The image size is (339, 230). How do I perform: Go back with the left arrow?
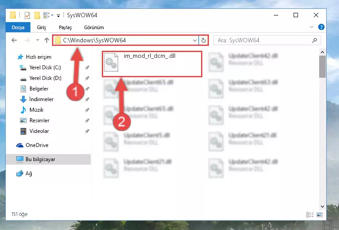[x=14, y=40]
